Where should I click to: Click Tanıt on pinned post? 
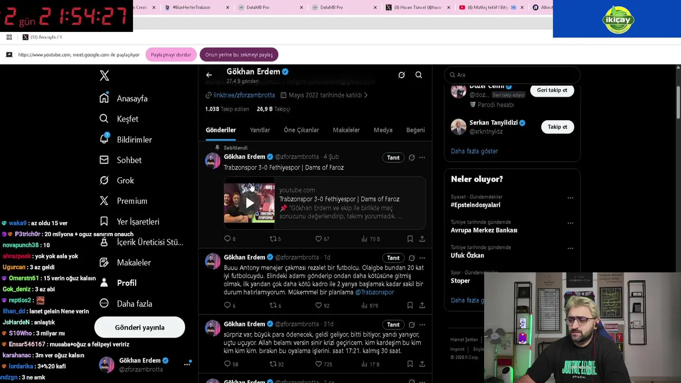coord(393,157)
